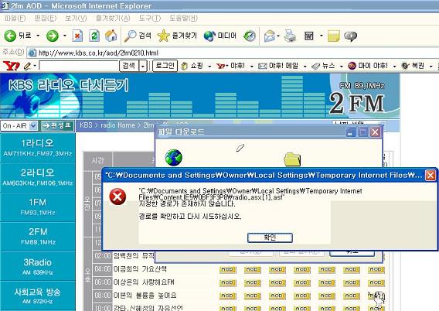Click the 로그인 button on Yahoo toolbar
This screenshot has height=311, width=439.
click(165, 66)
